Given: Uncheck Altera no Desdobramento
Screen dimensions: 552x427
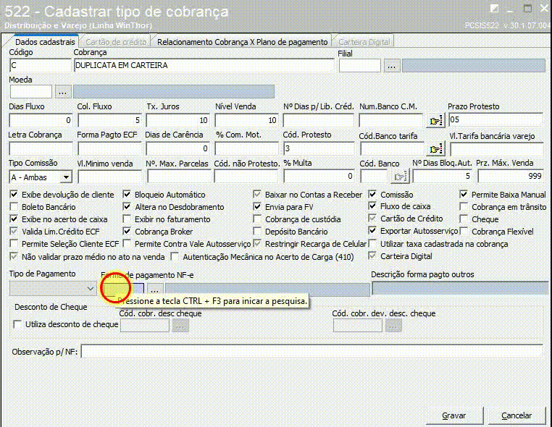Looking at the screenshot, I should (127, 206).
